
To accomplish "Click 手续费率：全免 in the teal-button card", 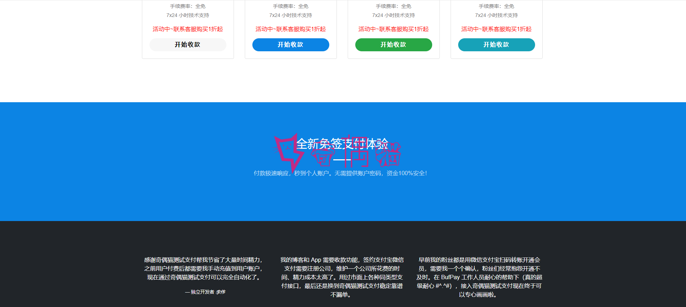I will 496,6.
